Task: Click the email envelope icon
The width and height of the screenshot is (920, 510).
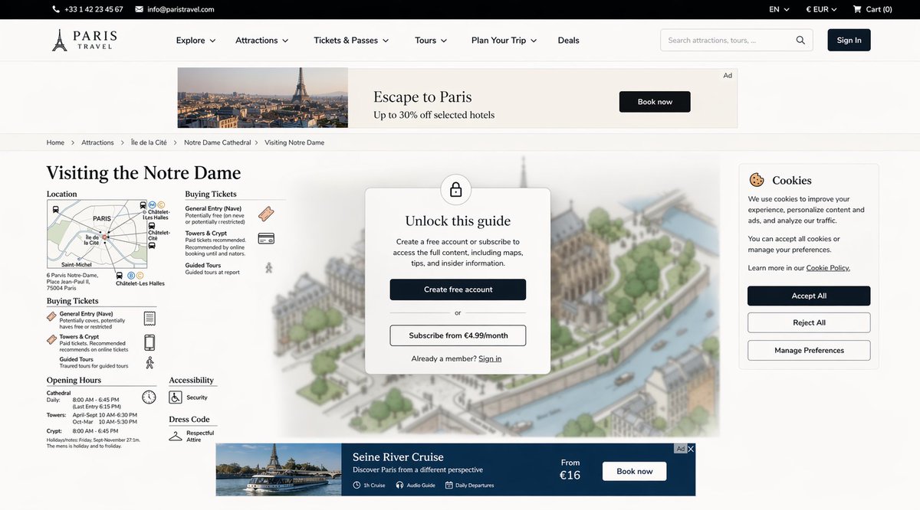Action: pyautogui.click(x=139, y=9)
